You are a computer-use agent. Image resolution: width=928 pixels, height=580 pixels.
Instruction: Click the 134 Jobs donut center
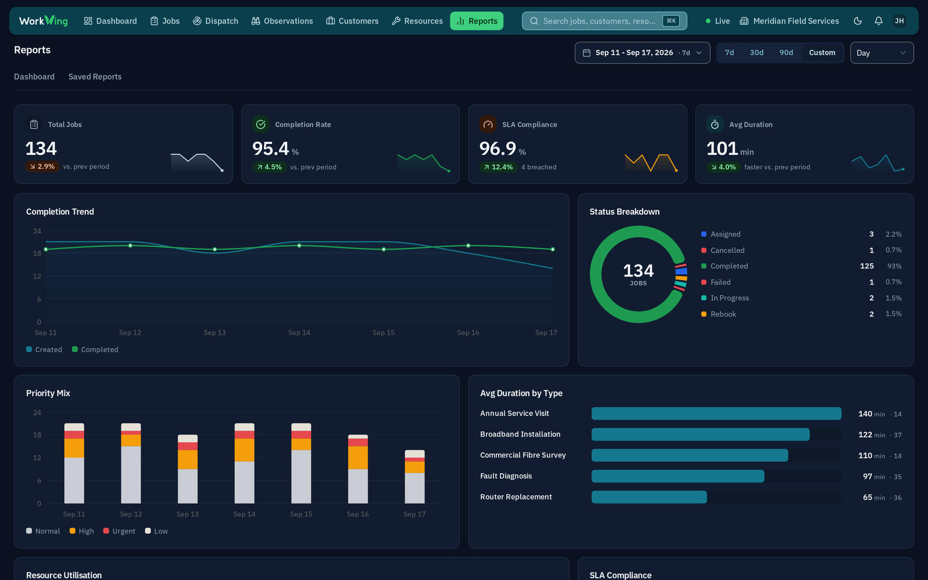[x=638, y=274]
